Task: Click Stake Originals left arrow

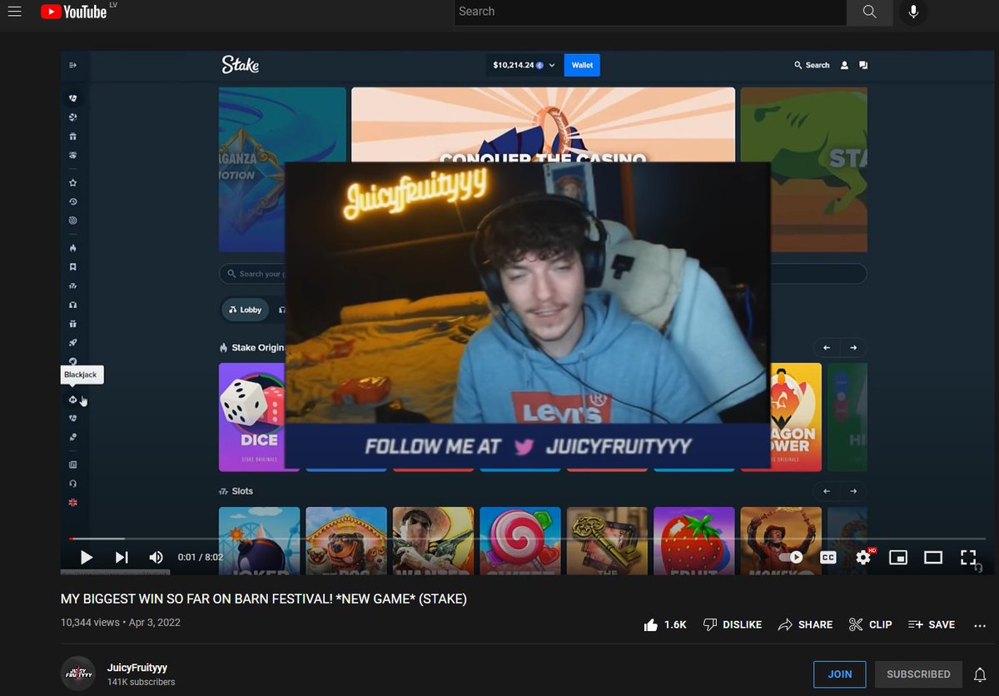Action: pos(826,347)
